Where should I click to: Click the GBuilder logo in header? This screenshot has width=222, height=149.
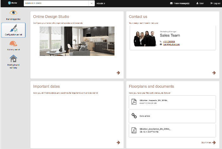click(x=13, y=3)
